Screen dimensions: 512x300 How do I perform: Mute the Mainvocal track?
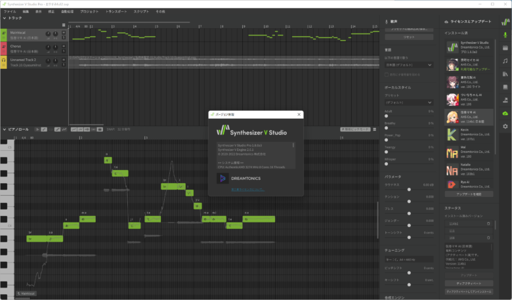64,33
